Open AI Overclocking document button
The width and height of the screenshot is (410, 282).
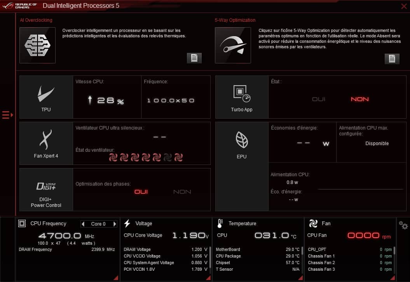coord(194,58)
